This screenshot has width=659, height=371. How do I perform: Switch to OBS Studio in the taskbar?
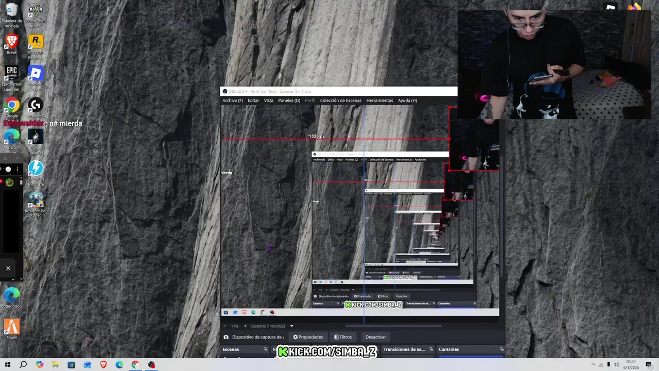coord(151,365)
